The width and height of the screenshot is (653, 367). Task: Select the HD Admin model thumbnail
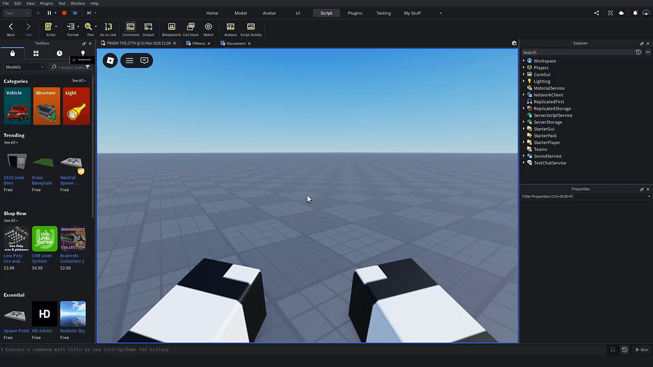(45, 313)
